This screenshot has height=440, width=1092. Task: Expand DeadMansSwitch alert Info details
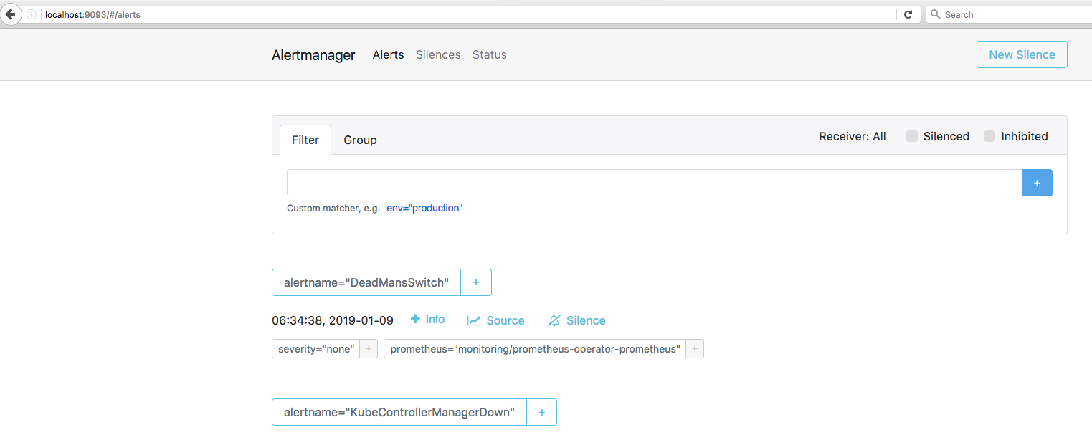427,320
